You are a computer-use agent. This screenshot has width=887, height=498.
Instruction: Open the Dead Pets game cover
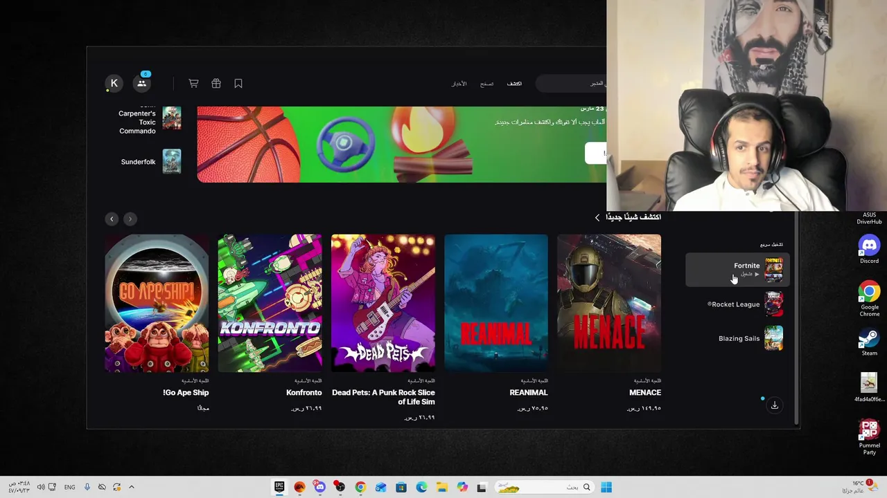(383, 303)
